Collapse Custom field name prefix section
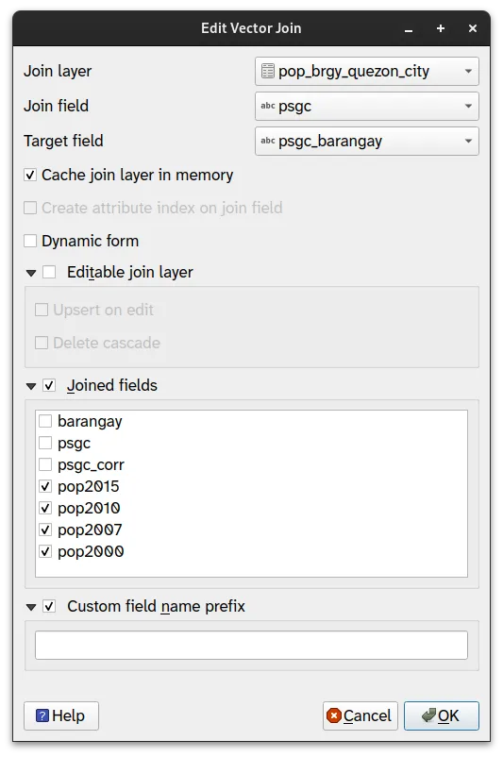 click(x=31, y=607)
